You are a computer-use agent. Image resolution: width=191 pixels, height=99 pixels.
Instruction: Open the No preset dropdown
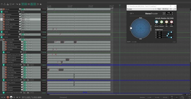(x=141, y=9)
